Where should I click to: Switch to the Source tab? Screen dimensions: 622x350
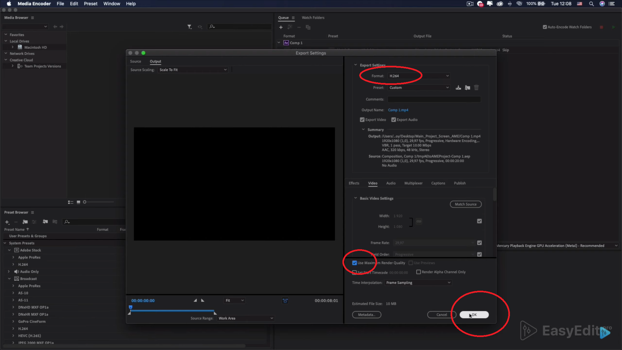pos(135,62)
